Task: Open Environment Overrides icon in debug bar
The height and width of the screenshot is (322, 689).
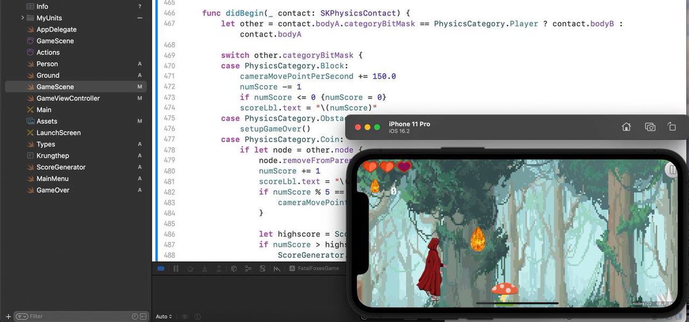Action: tap(263, 268)
